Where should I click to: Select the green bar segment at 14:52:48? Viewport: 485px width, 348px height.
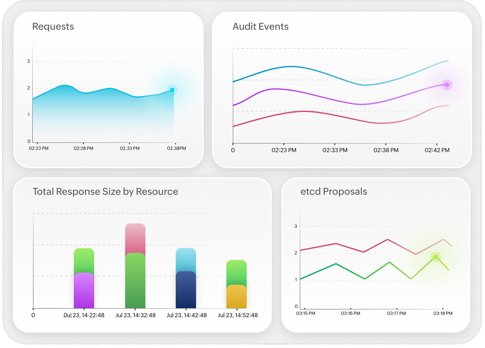coord(236,272)
